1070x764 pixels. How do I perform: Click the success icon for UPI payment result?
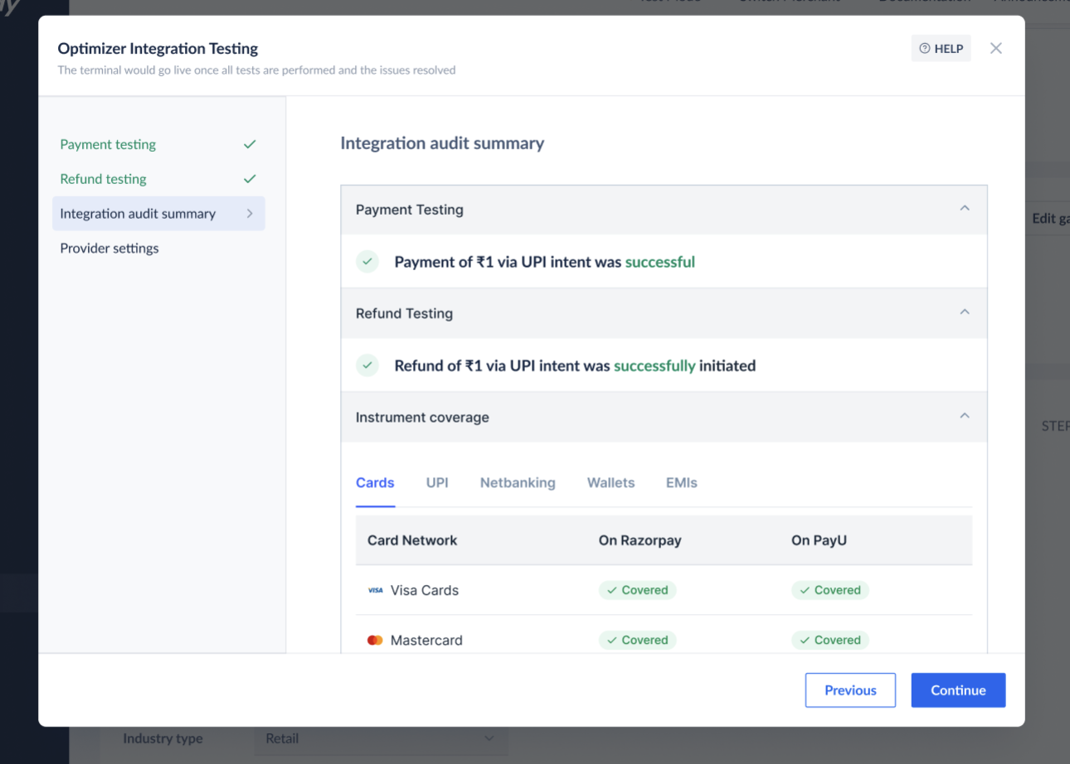pyautogui.click(x=367, y=262)
